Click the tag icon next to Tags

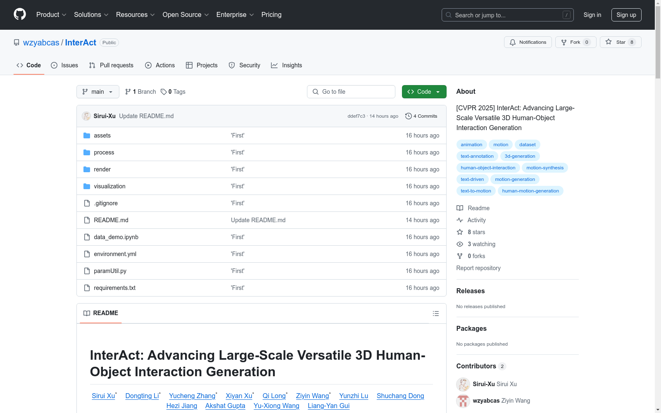164,92
